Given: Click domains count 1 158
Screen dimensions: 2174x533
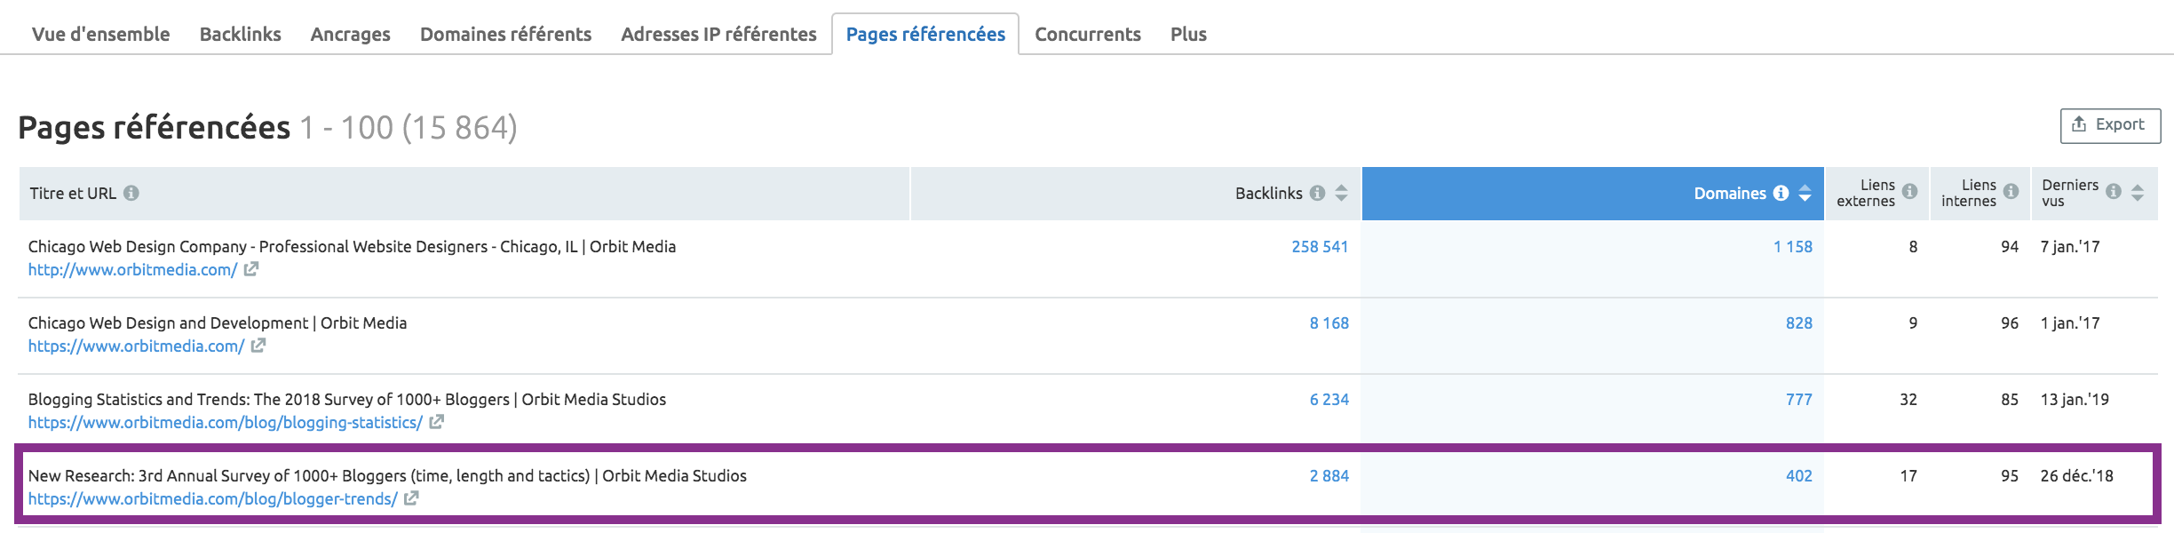Looking at the screenshot, I should coord(1792,247).
